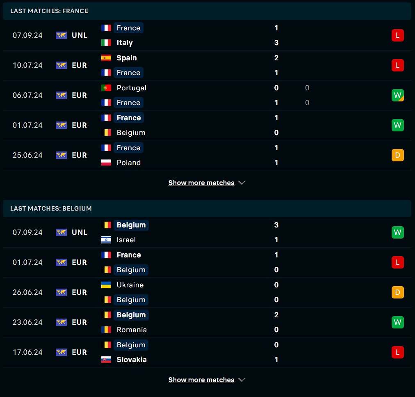Image resolution: width=415 pixels, height=397 pixels.
Task: Open the Last Matches: France header
Action: 207,11
